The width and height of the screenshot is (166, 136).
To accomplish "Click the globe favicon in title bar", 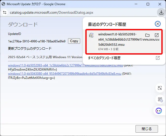I will (x=3, y=4).
